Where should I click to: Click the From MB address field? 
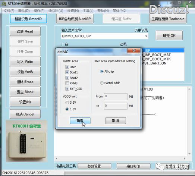[x=116, y=97]
